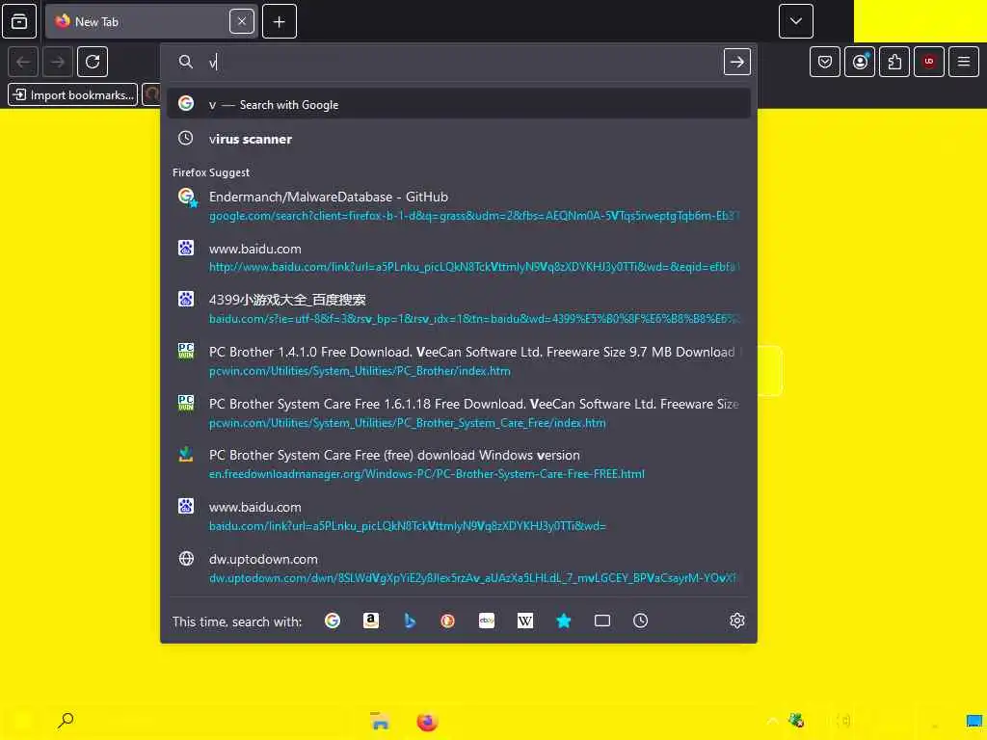Viewport: 987px width, 740px height.
Task: Click Firefox icon in taskbar
Action: [x=427, y=721]
